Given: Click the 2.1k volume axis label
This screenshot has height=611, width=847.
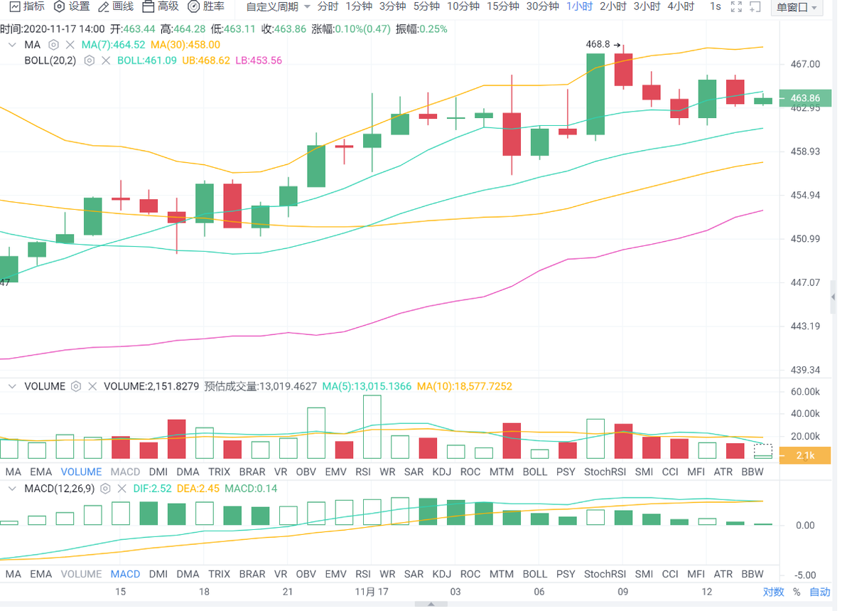Looking at the screenshot, I should pos(805,455).
